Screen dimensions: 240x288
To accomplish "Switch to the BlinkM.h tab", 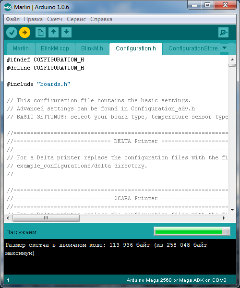I will [x=92, y=48].
